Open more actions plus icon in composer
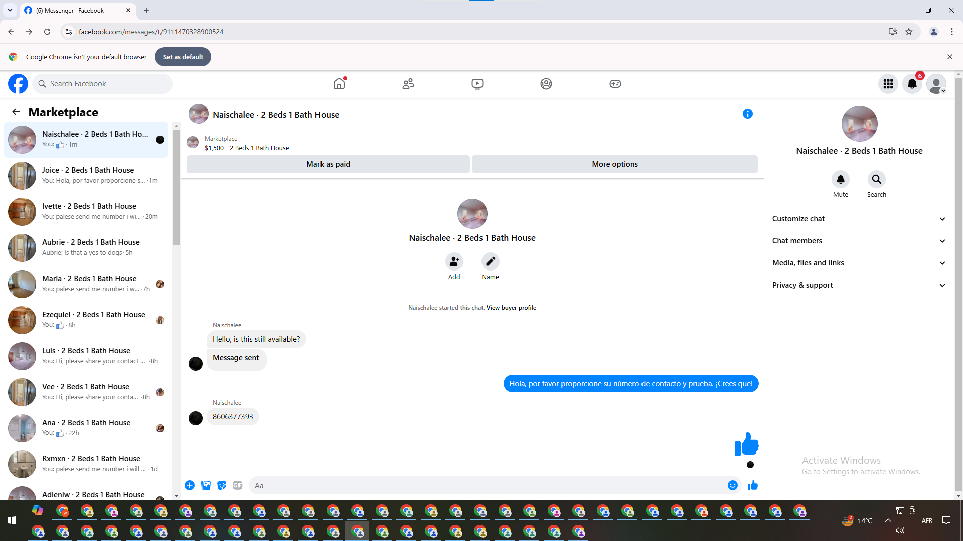The image size is (963, 541). (x=190, y=485)
